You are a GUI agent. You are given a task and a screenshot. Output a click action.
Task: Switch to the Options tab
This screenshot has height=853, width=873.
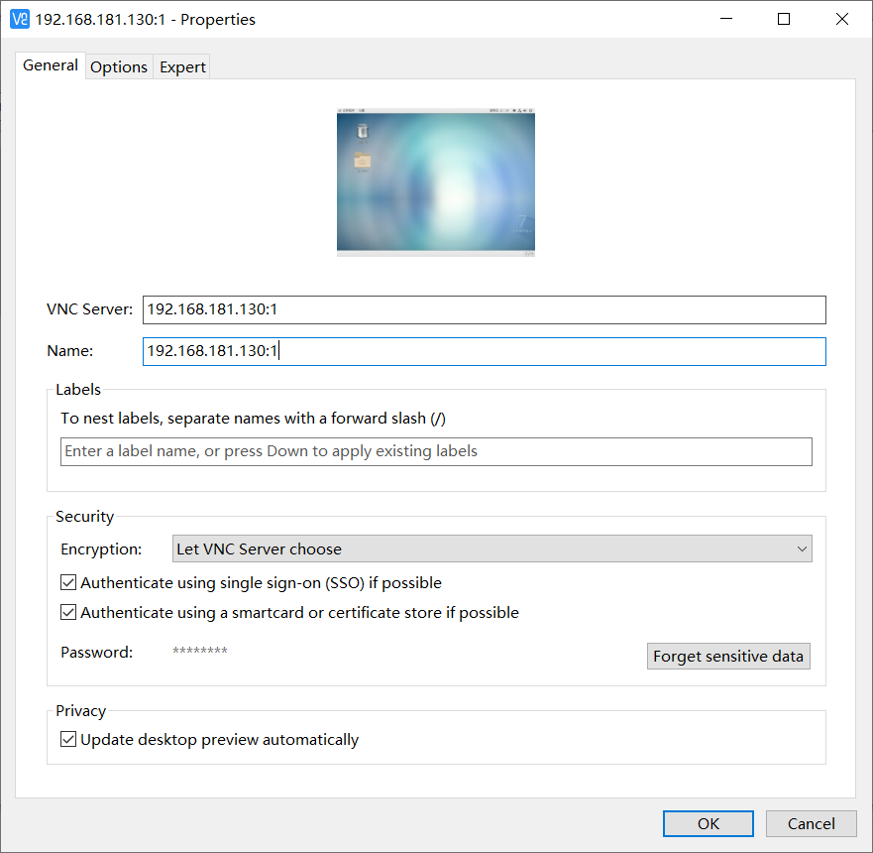(x=119, y=66)
